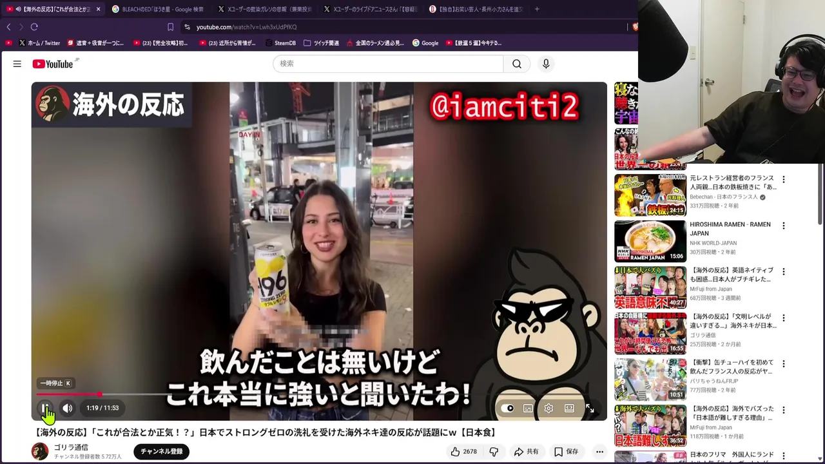Go to YouTube home via logo
Viewport: 825px width, 464px height.
point(53,64)
